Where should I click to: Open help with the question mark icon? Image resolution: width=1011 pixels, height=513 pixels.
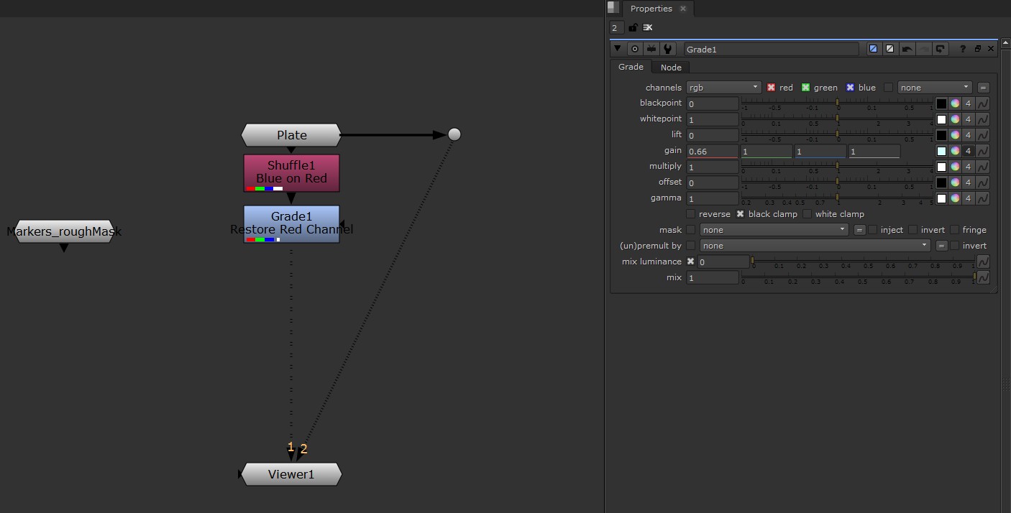(x=963, y=49)
